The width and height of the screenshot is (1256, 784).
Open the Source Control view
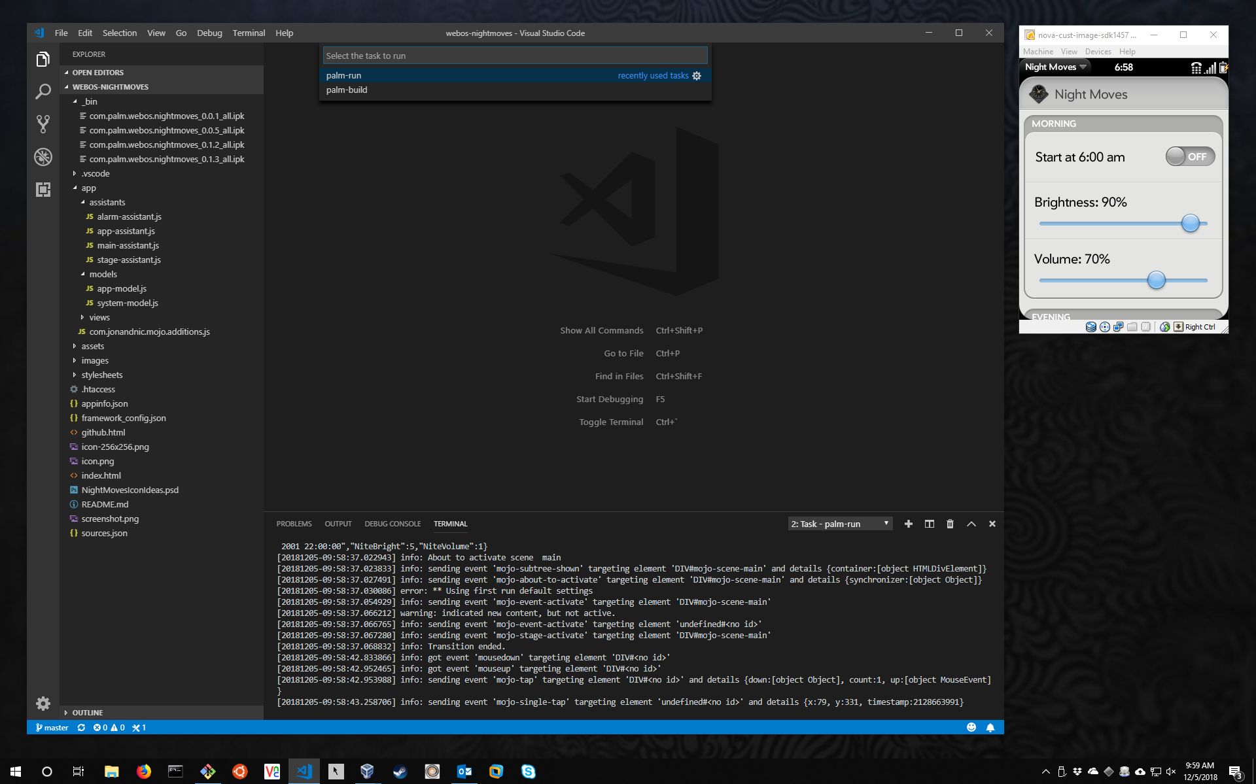click(x=43, y=124)
